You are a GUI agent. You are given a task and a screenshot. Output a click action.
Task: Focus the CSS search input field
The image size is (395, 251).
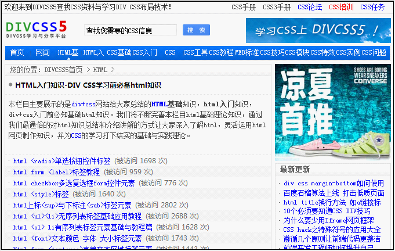131,30
